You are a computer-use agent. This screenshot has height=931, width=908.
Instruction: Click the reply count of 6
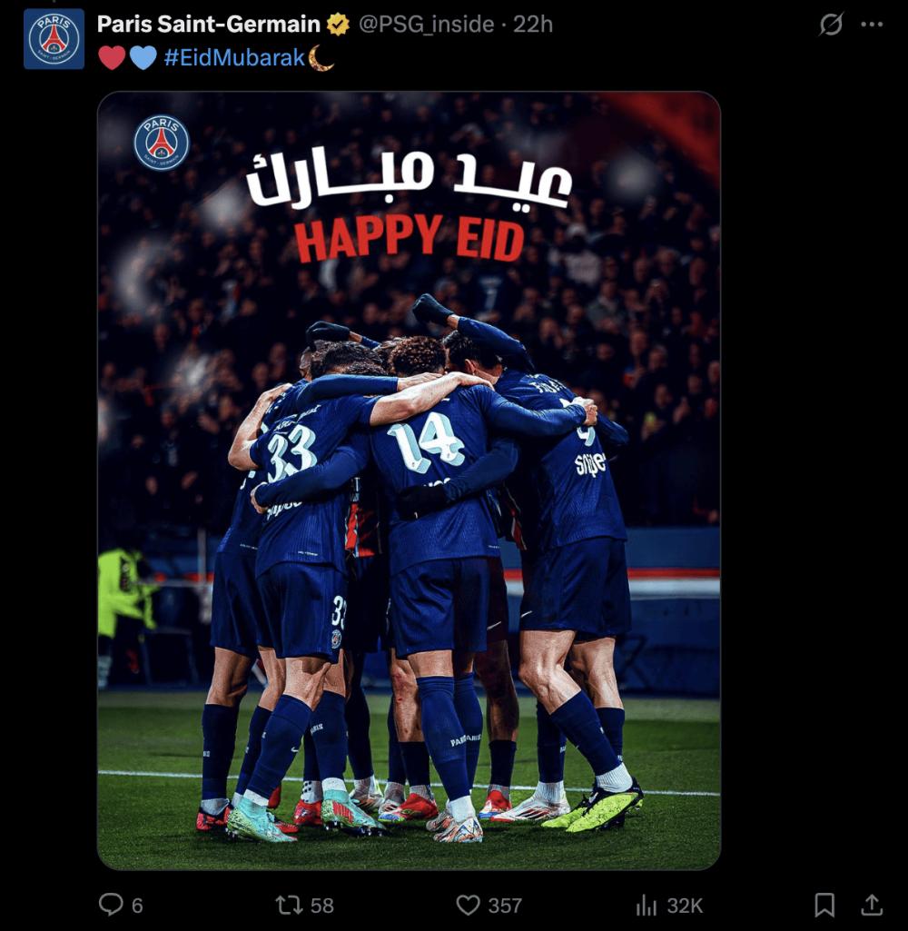(137, 906)
